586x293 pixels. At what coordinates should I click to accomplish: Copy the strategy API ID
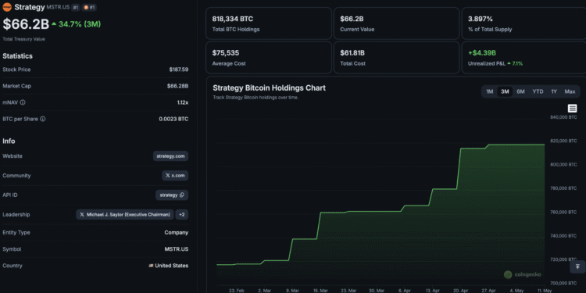click(182, 195)
